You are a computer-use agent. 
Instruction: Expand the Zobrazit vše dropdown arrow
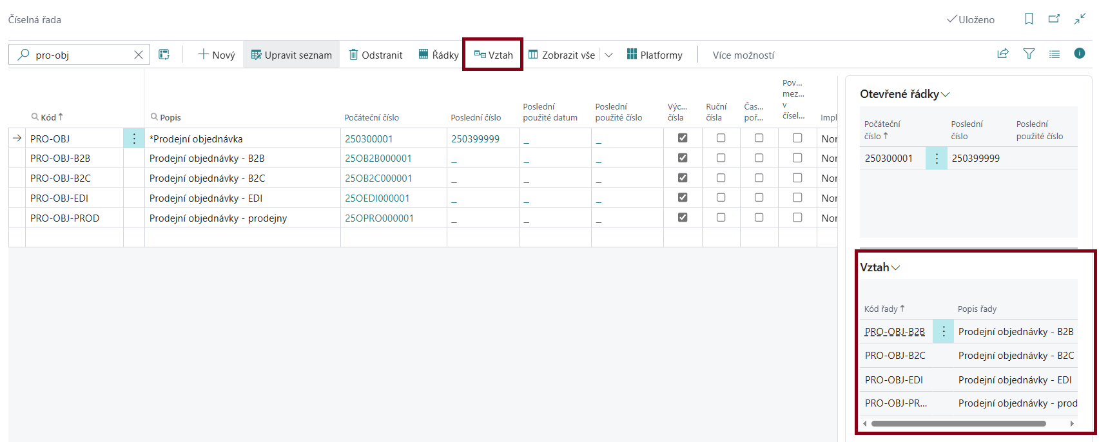(608, 55)
